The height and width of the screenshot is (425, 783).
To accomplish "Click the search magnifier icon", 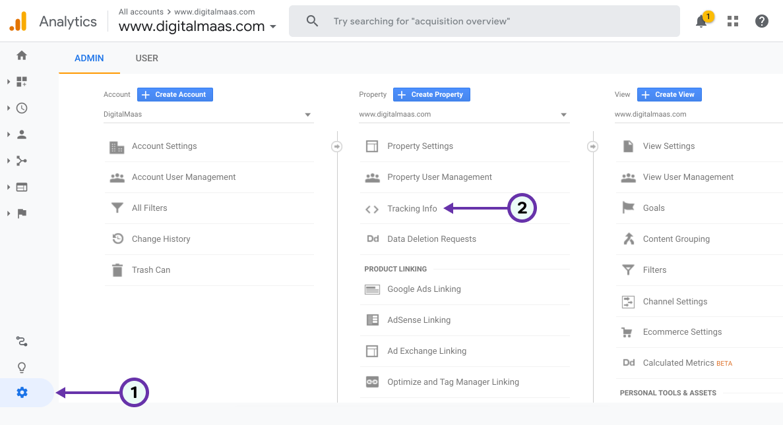I will point(312,21).
